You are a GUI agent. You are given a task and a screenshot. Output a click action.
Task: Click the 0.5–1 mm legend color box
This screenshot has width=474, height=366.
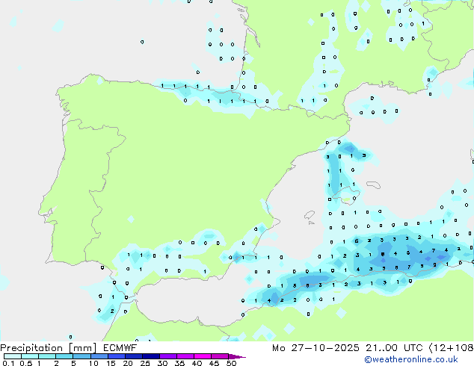click(30, 356)
